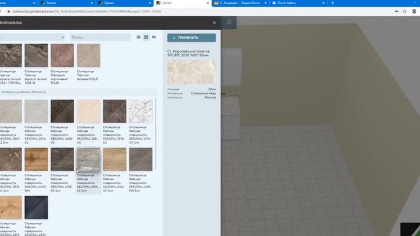Select Мрамор бергамо темный 7032-Q countertop
This screenshot has width=420, height=236.
pos(36,55)
